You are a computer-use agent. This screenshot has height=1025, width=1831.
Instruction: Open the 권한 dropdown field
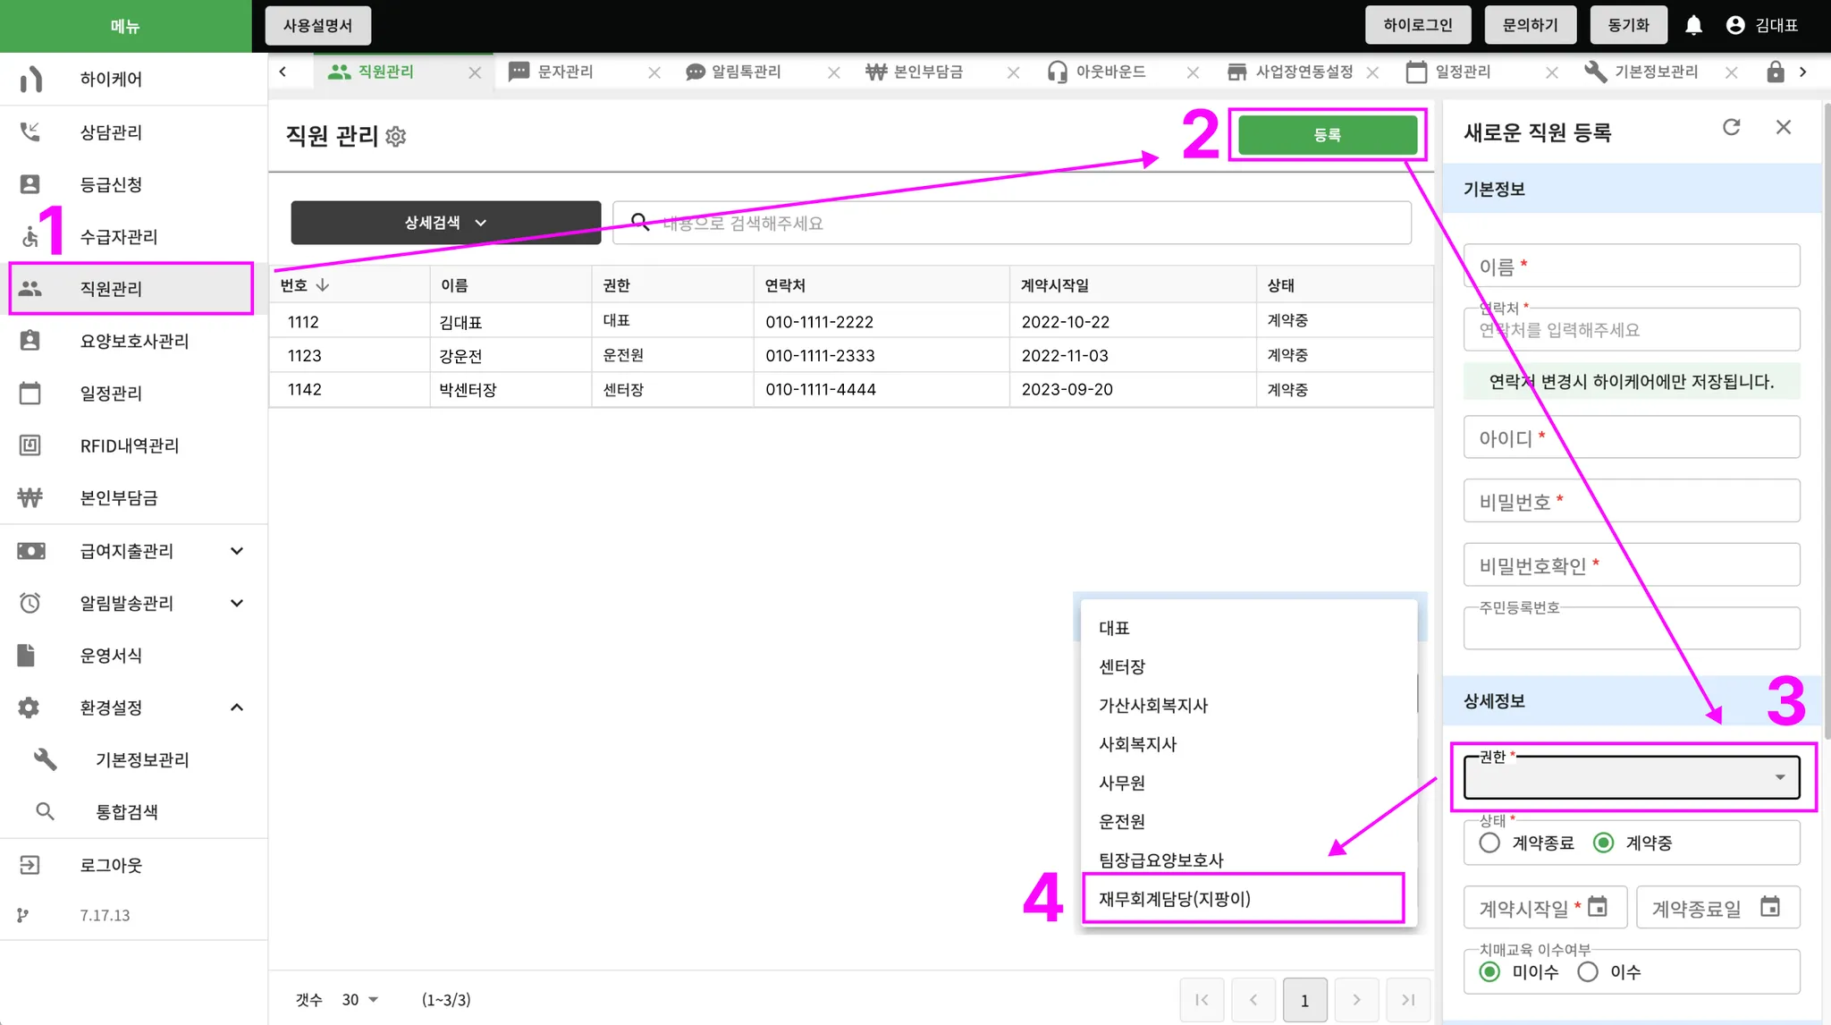(x=1631, y=777)
